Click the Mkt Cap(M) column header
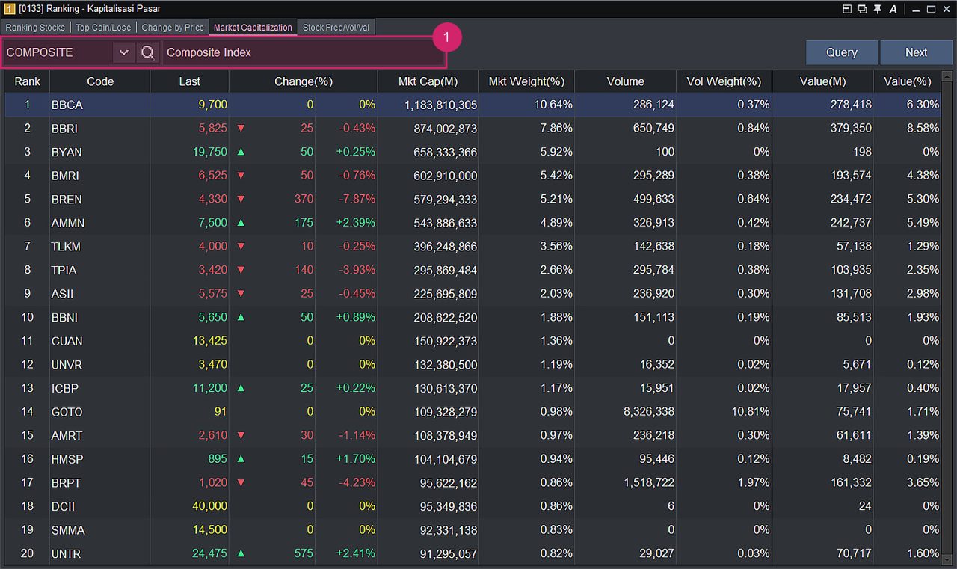 coord(428,81)
